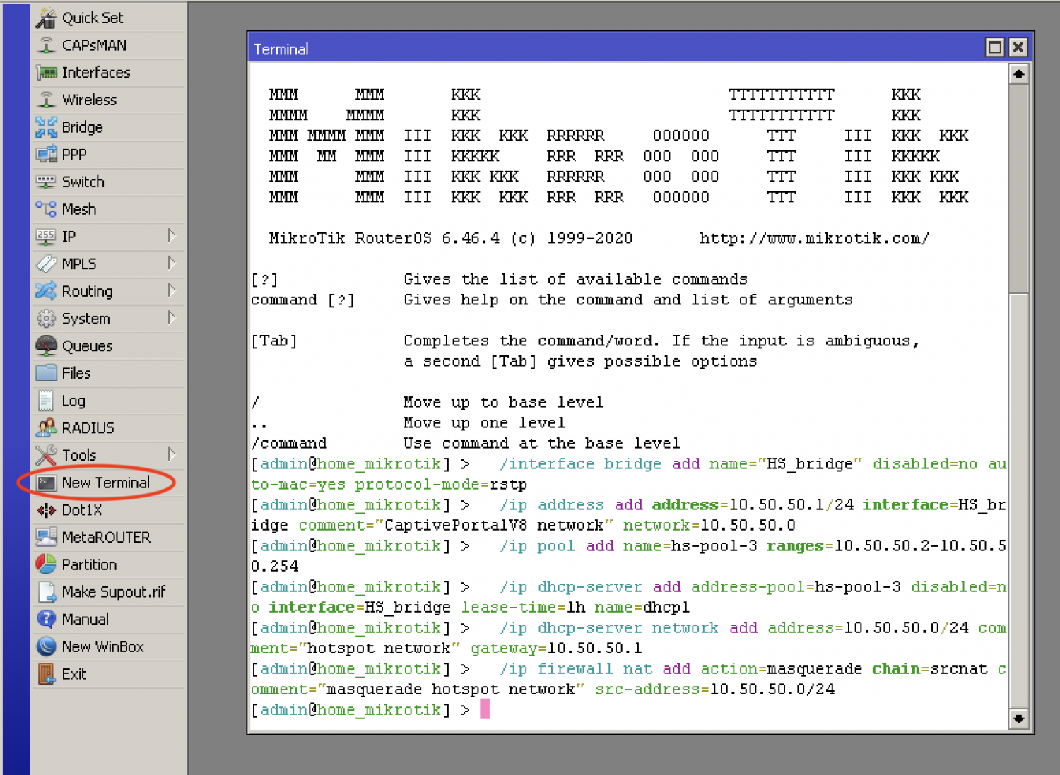Click the Log icon
Viewport: 1060px width, 775px height.
point(46,401)
